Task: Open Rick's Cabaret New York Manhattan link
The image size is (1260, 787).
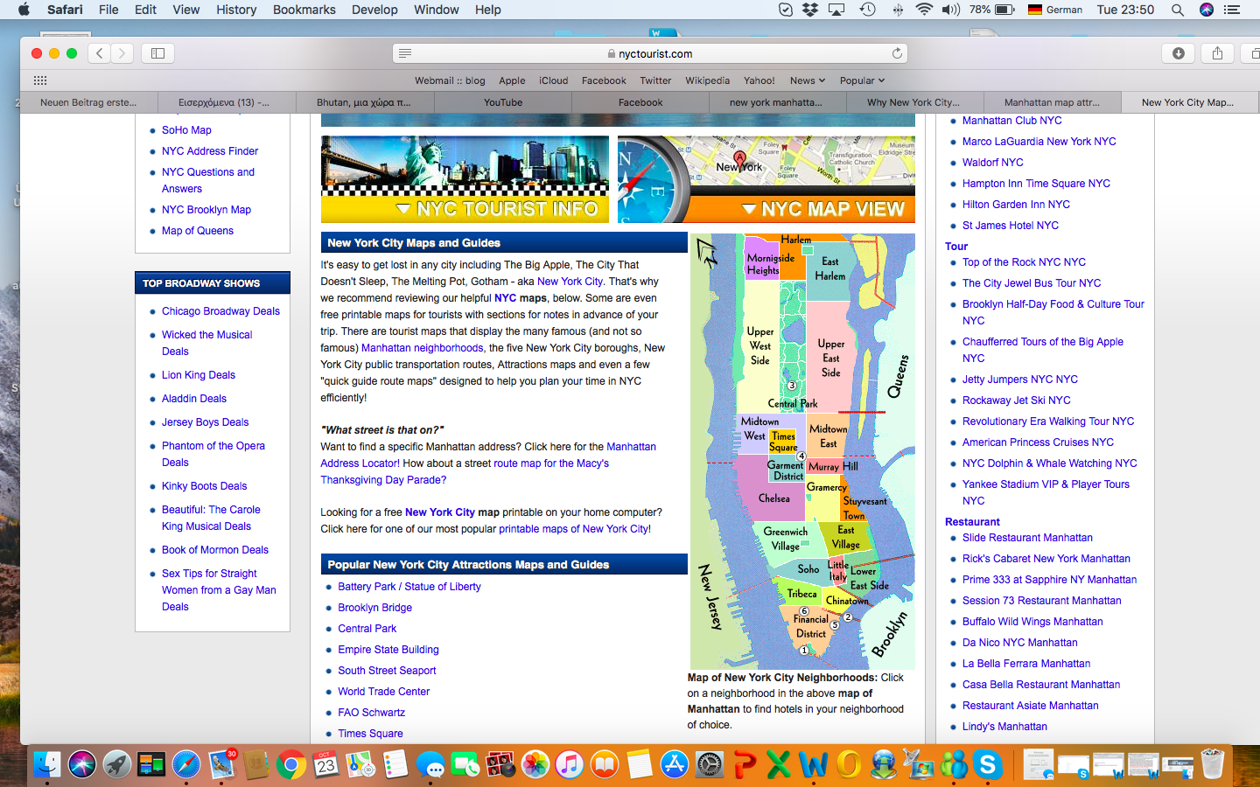Action: point(1046,559)
